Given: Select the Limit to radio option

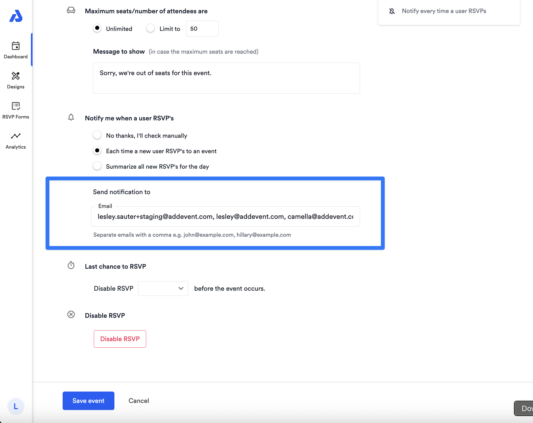Looking at the screenshot, I should tap(150, 28).
